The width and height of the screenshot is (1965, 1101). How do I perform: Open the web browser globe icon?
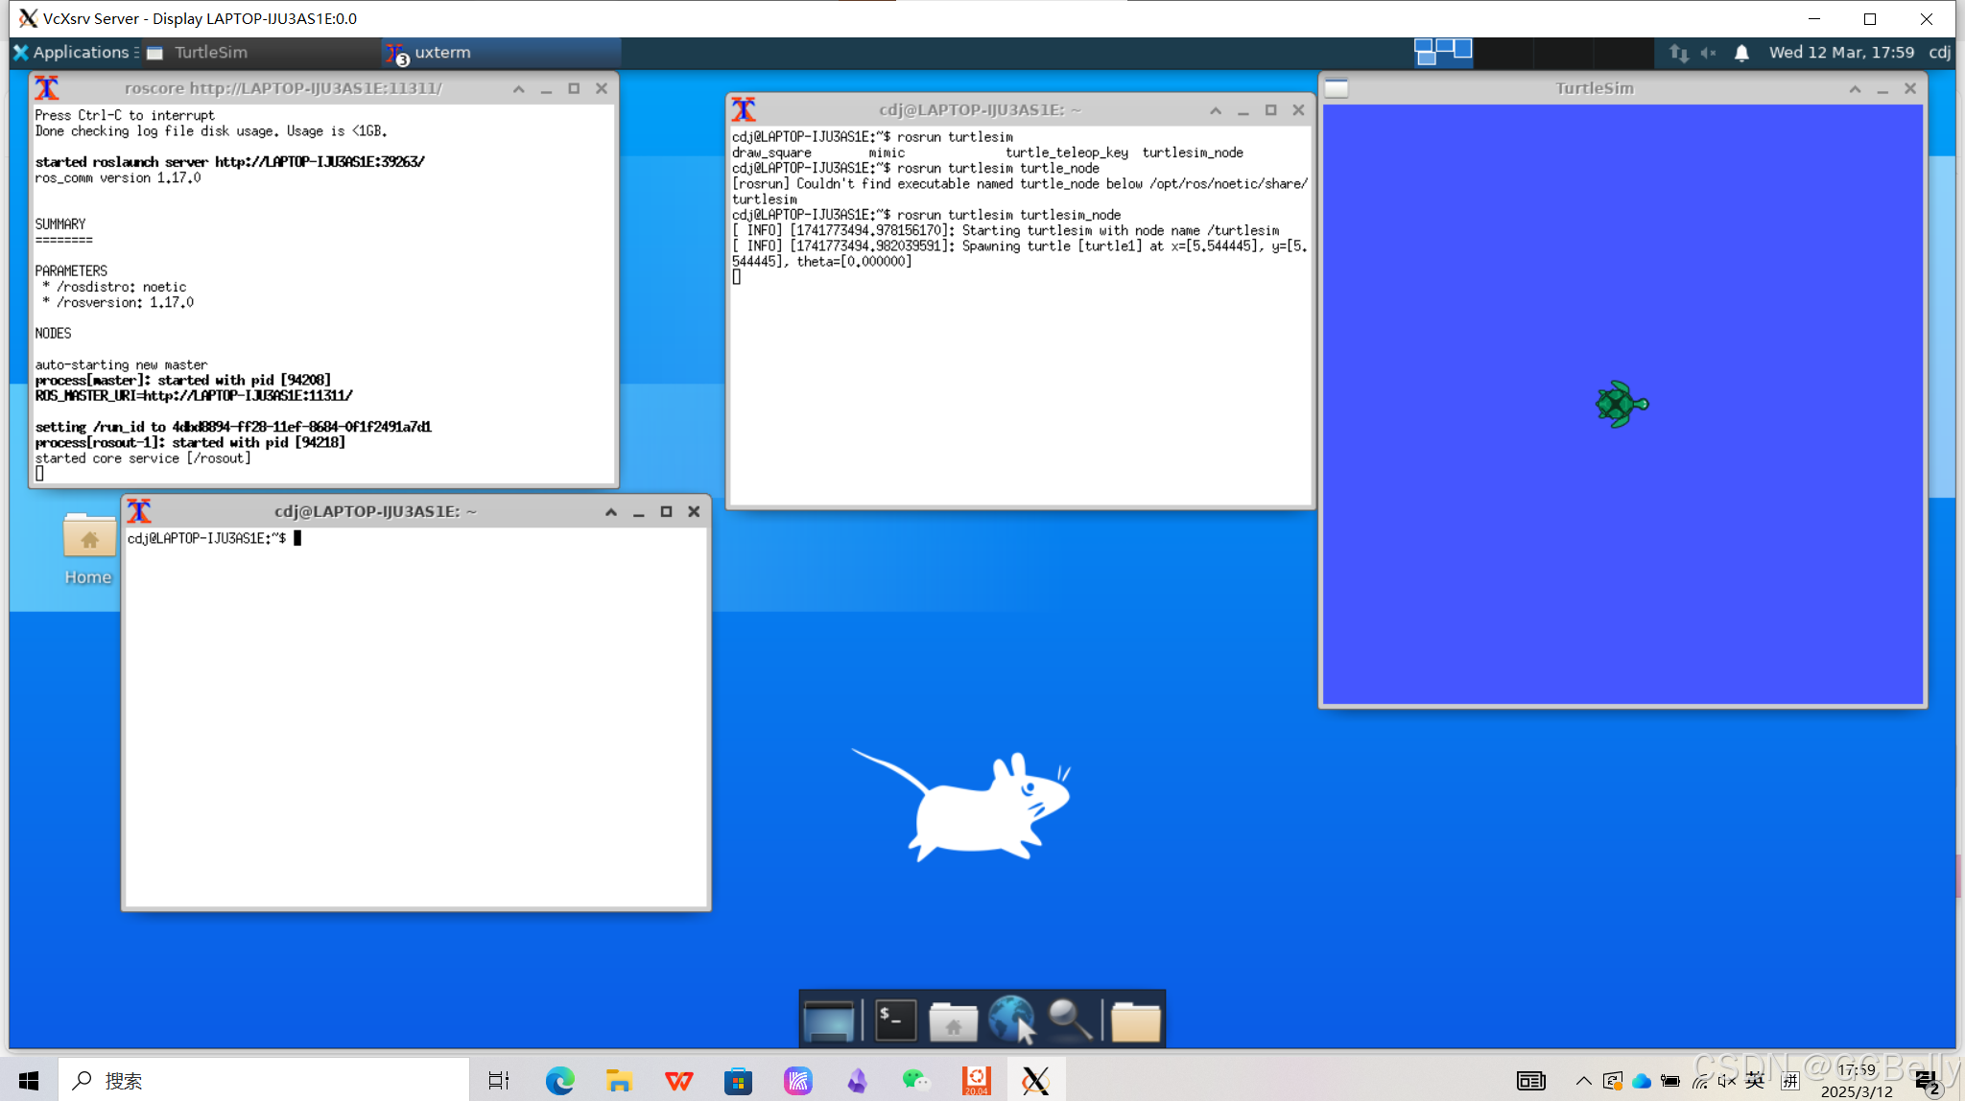pyautogui.click(x=1010, y=1019)
